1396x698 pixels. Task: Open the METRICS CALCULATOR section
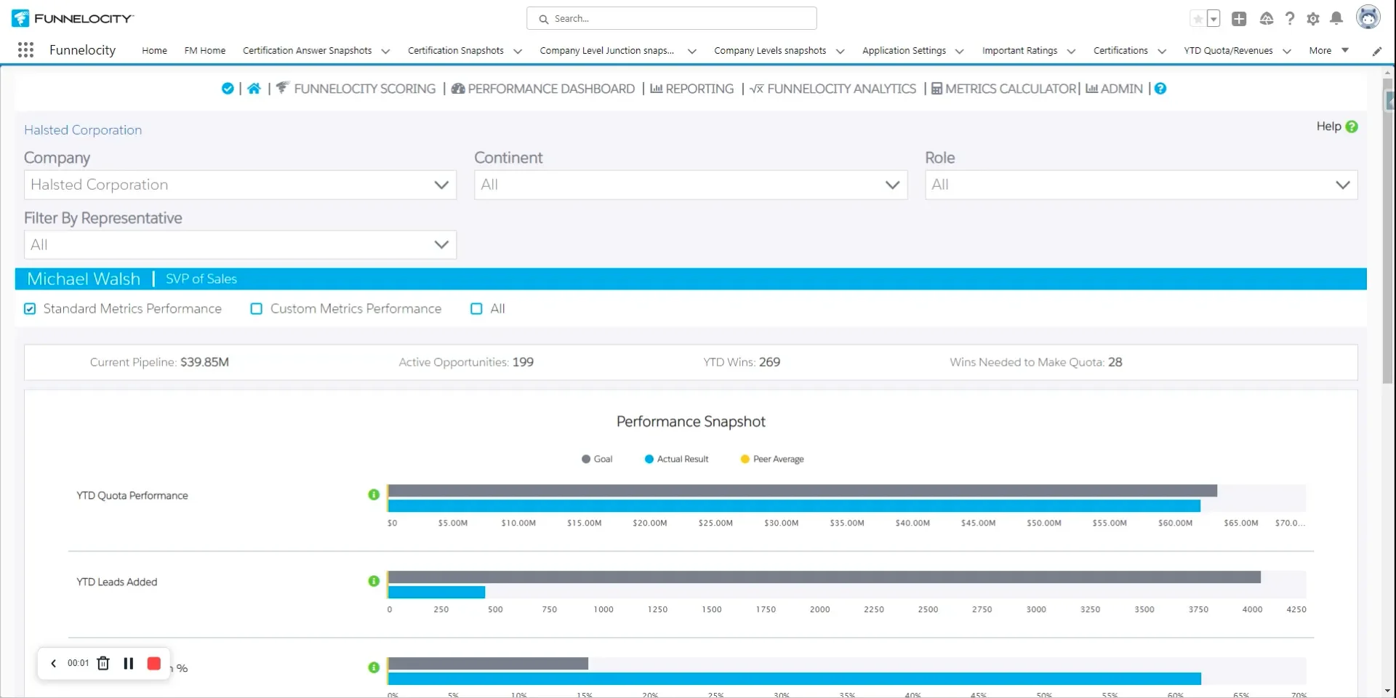tap(1004, 89)
